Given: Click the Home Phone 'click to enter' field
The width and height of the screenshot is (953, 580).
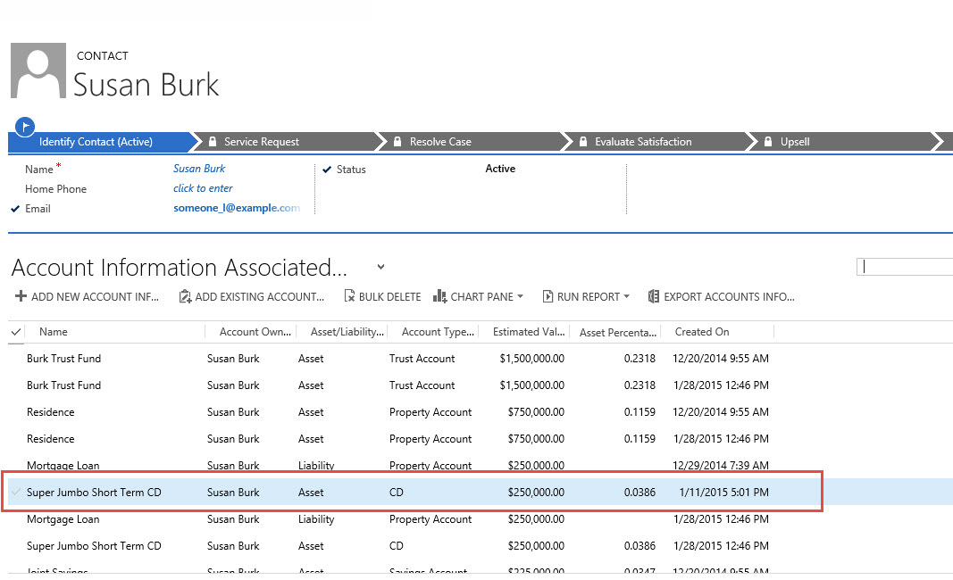Looking at the screenshot, I should pyautogui.click(x=203, y=188).
